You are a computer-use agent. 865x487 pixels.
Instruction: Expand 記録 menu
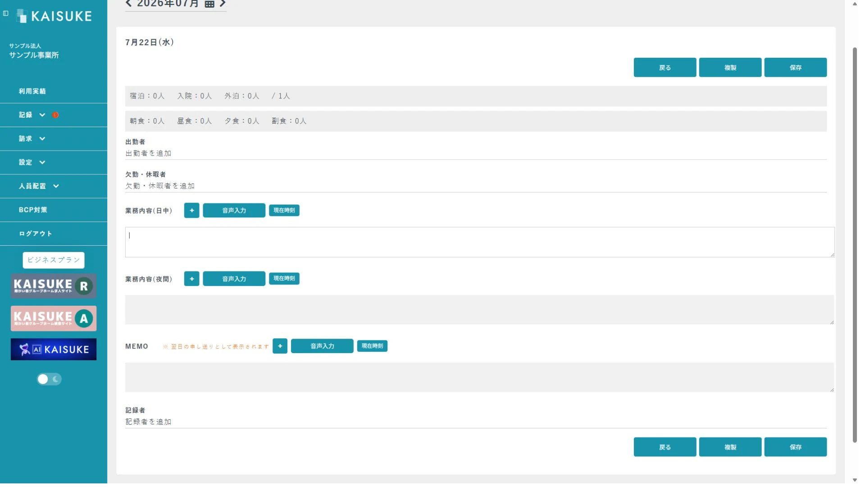(54, 115)
